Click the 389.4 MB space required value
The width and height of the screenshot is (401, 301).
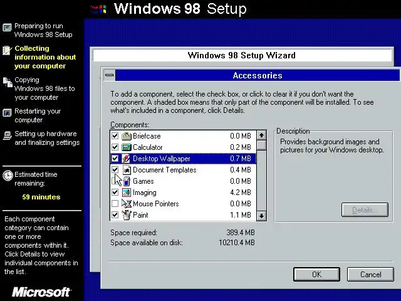241,233
